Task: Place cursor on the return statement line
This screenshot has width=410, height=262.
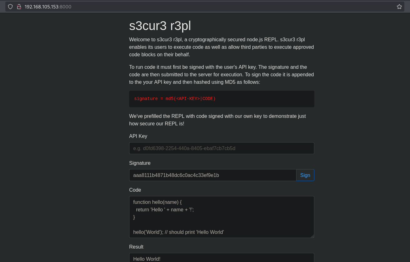Action: (165, 209)
